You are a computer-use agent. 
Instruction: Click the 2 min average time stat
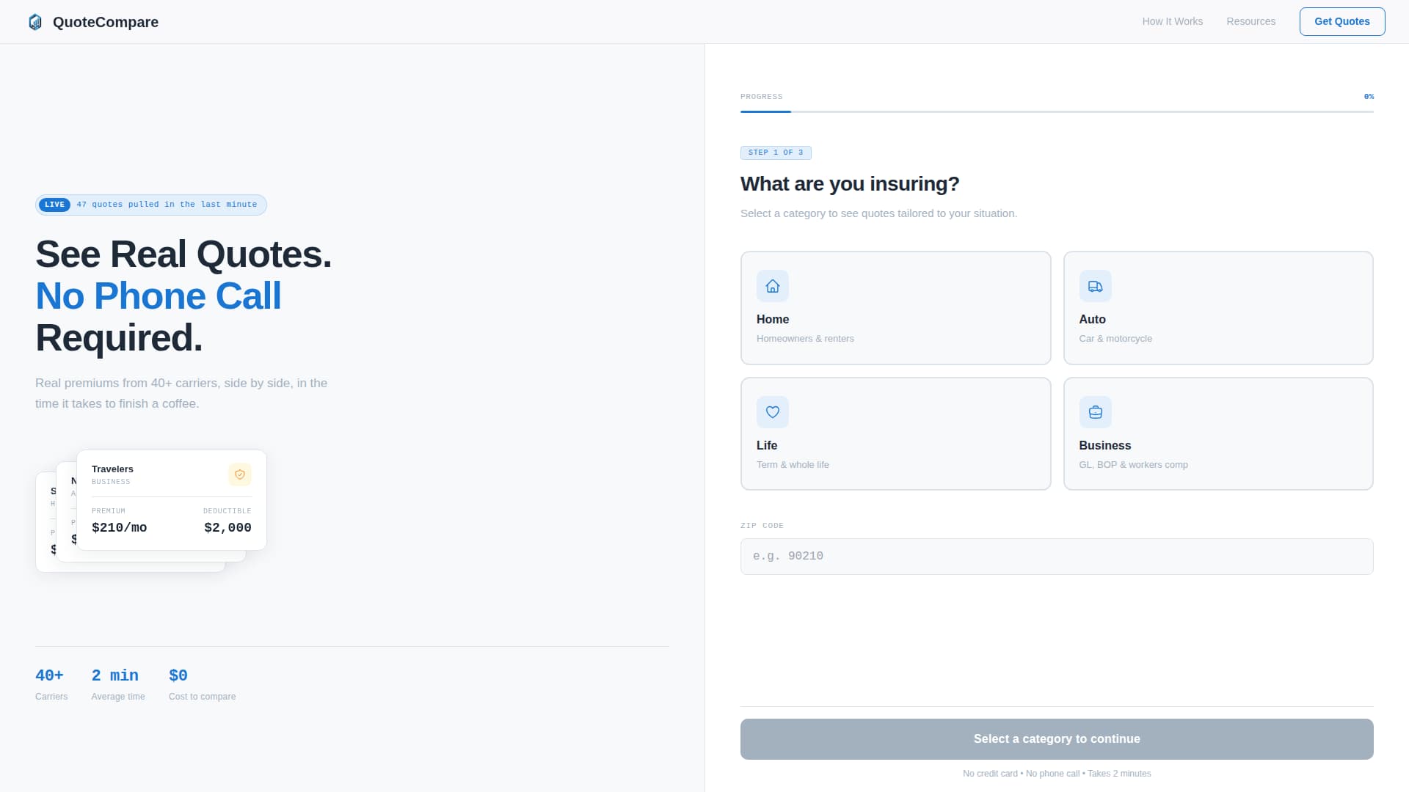pos(117,684)
